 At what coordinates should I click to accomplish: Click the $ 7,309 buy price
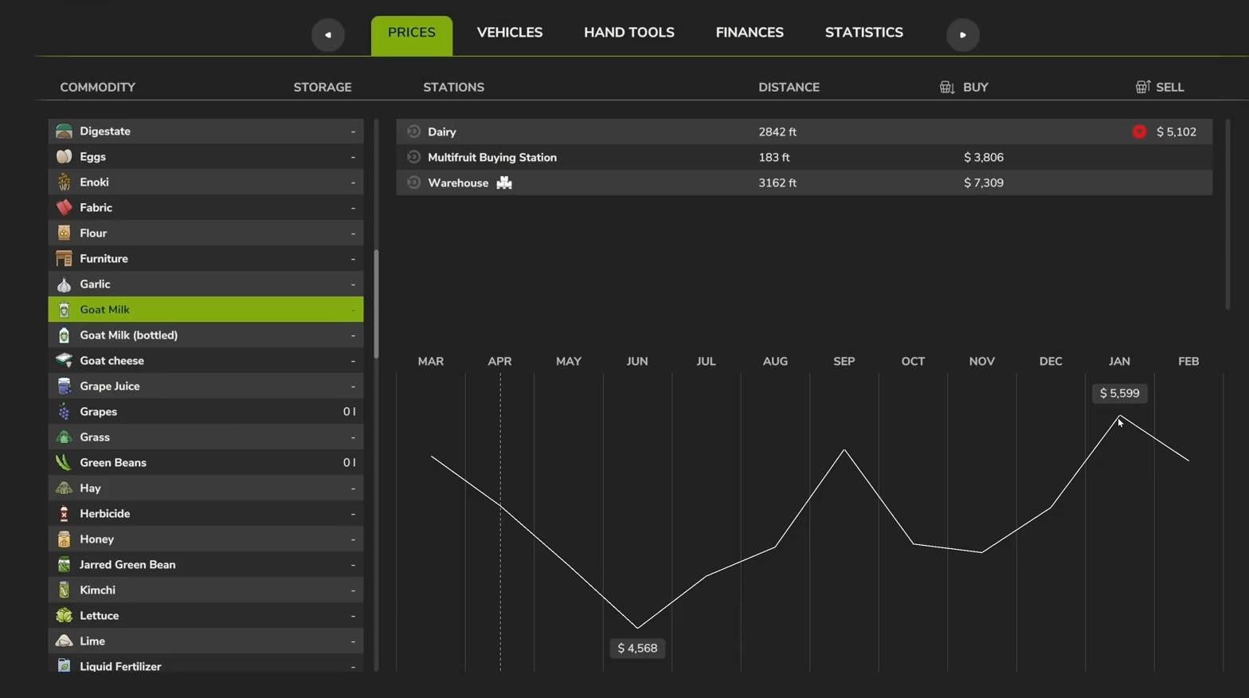point(984,183)
